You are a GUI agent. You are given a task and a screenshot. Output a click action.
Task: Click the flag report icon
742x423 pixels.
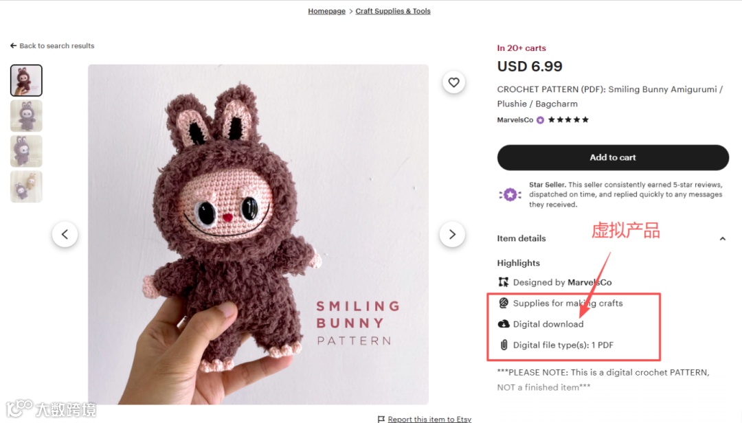pos(381,419)
